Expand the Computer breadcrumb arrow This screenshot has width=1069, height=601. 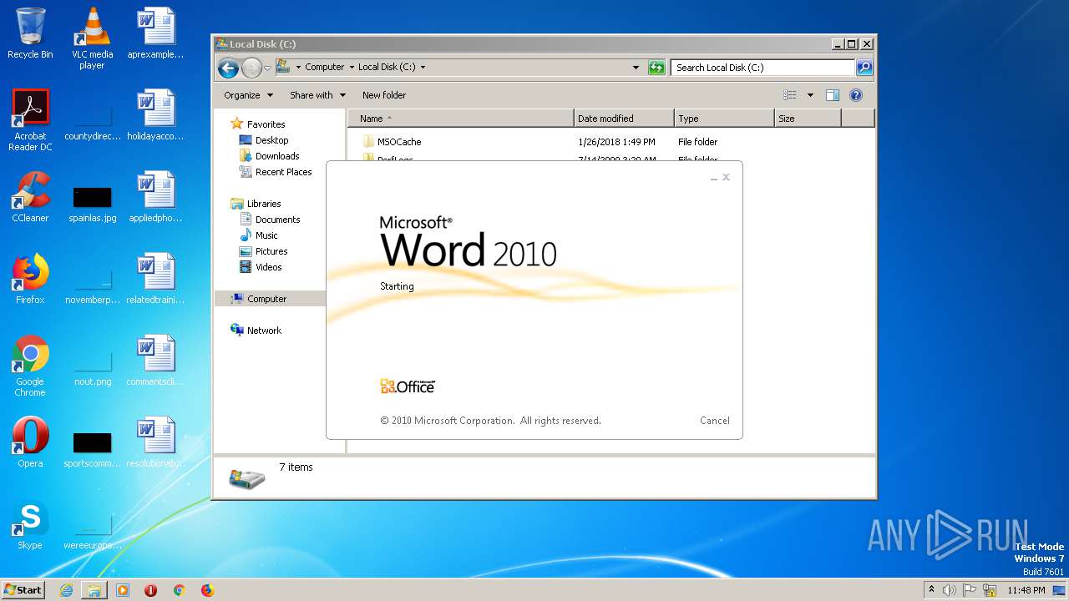[x=352, y=68]
